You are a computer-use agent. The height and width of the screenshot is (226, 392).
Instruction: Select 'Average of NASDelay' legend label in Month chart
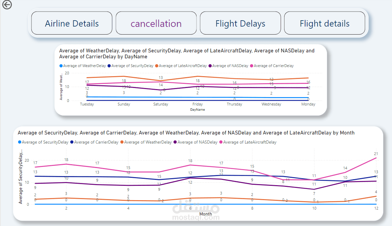pos(197,142)
